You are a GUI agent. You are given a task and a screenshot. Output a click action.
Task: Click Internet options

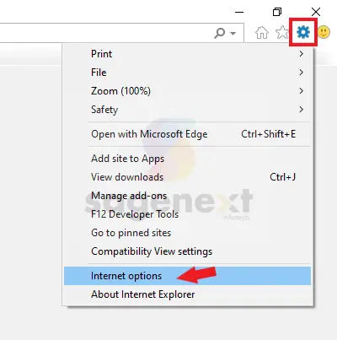coord(187,276)
